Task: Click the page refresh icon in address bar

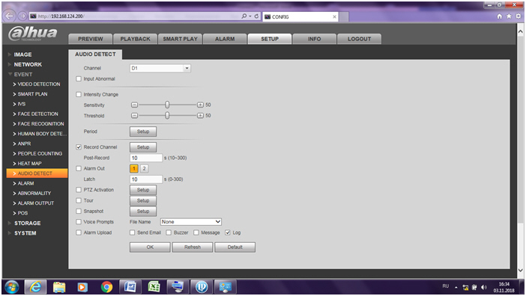Action: click(256, 16)
